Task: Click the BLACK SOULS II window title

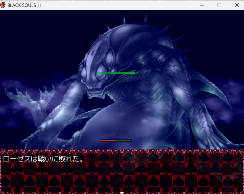Action: (24, 5)
